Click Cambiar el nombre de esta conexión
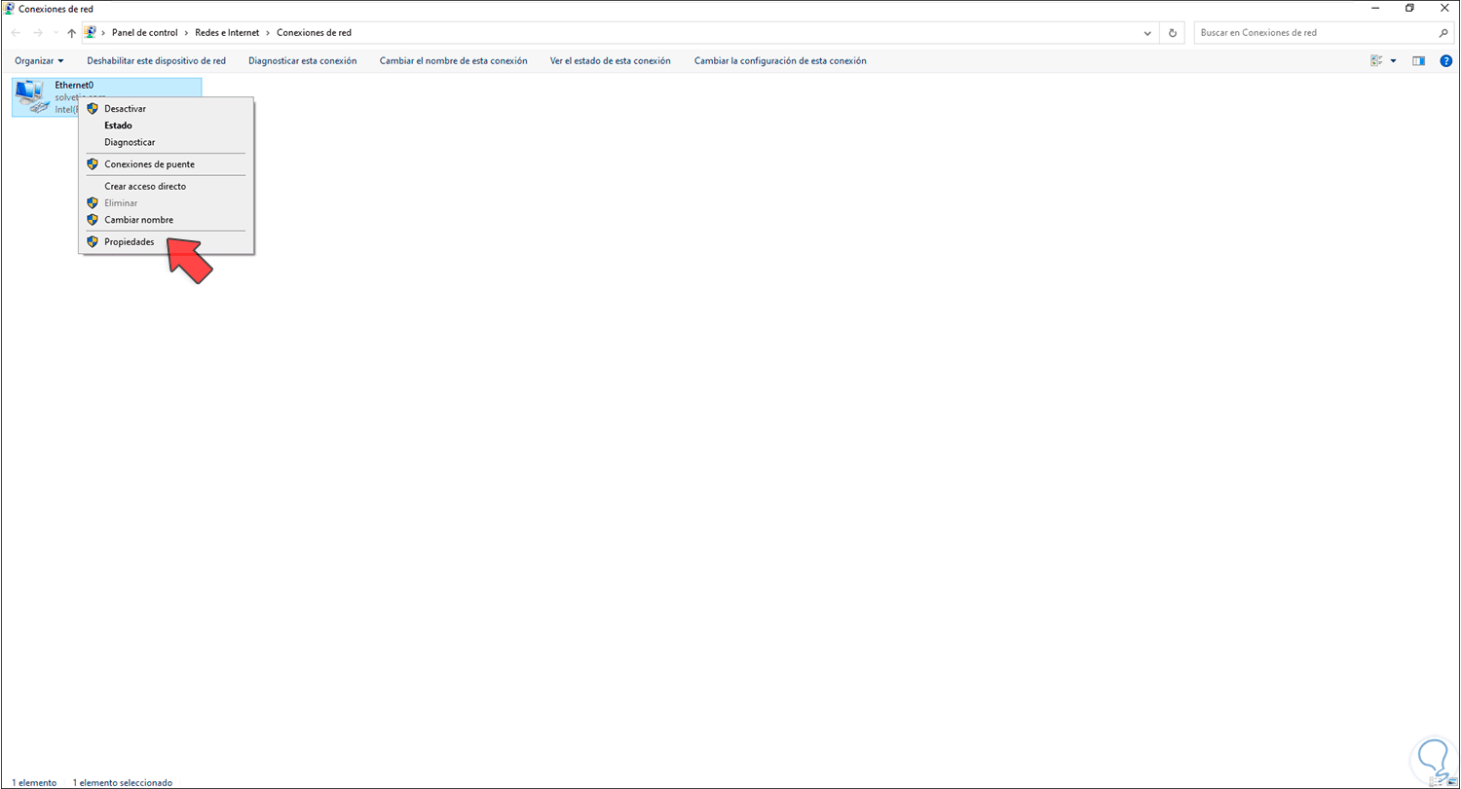Image resolution: width=1461 pixels, height=789 pixels. (454, 60)
